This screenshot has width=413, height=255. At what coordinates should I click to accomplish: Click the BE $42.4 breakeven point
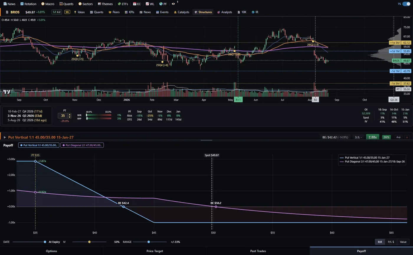tap(123, 207)
